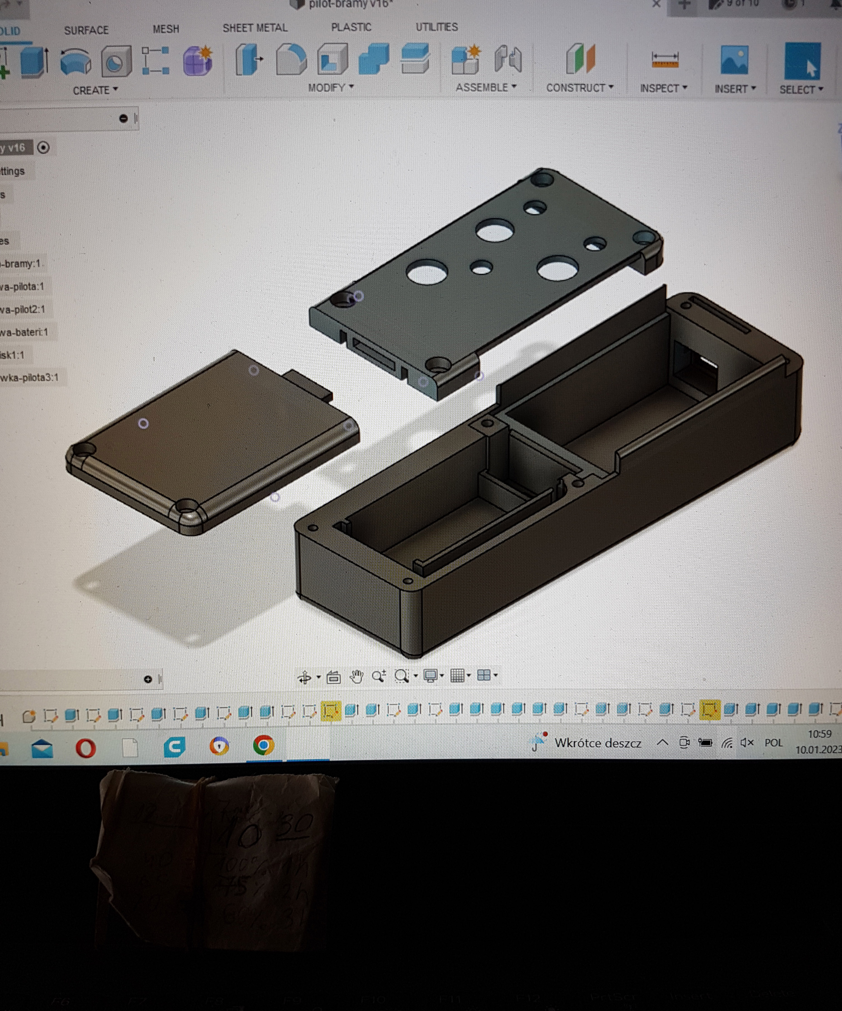Activate the Shell tool
Viewport: 842px width, 1011px height.
(x=333, y=60)
